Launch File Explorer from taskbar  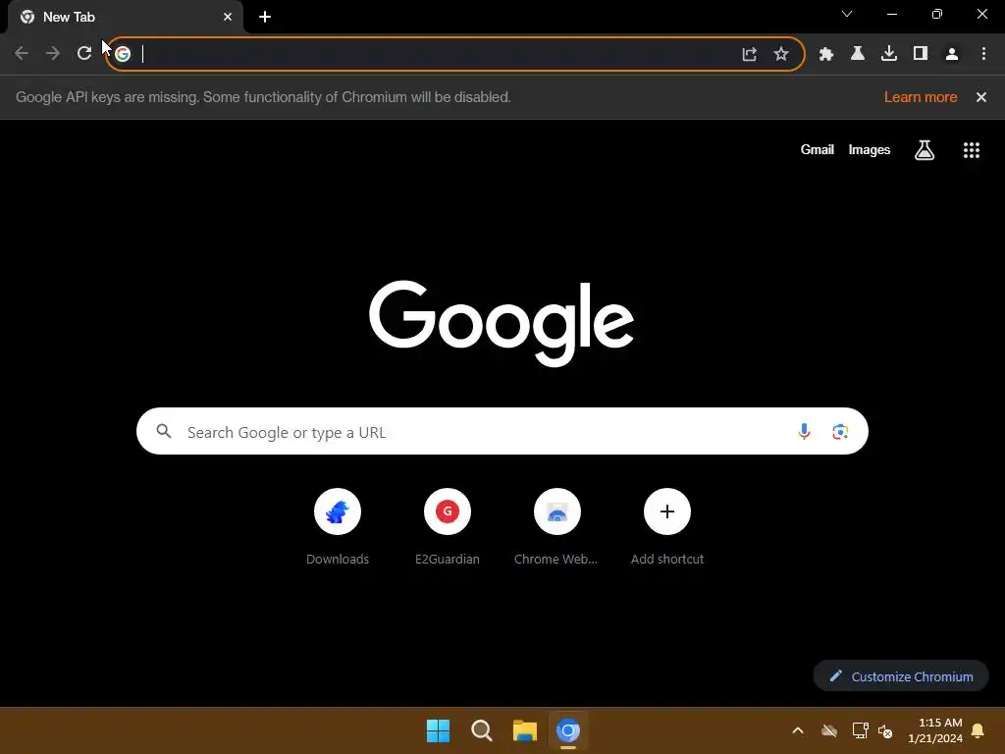[525, 730]
